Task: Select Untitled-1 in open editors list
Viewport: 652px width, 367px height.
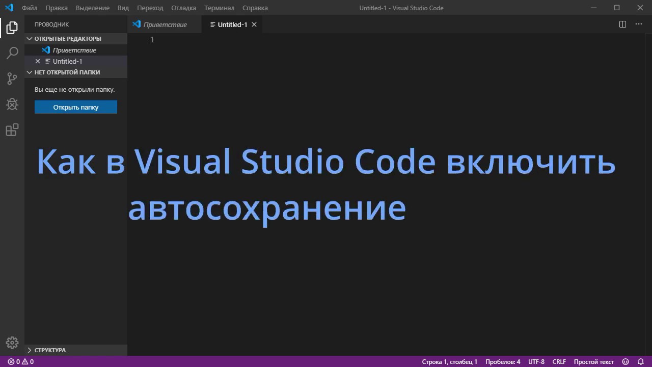Action: pos(76,61)
